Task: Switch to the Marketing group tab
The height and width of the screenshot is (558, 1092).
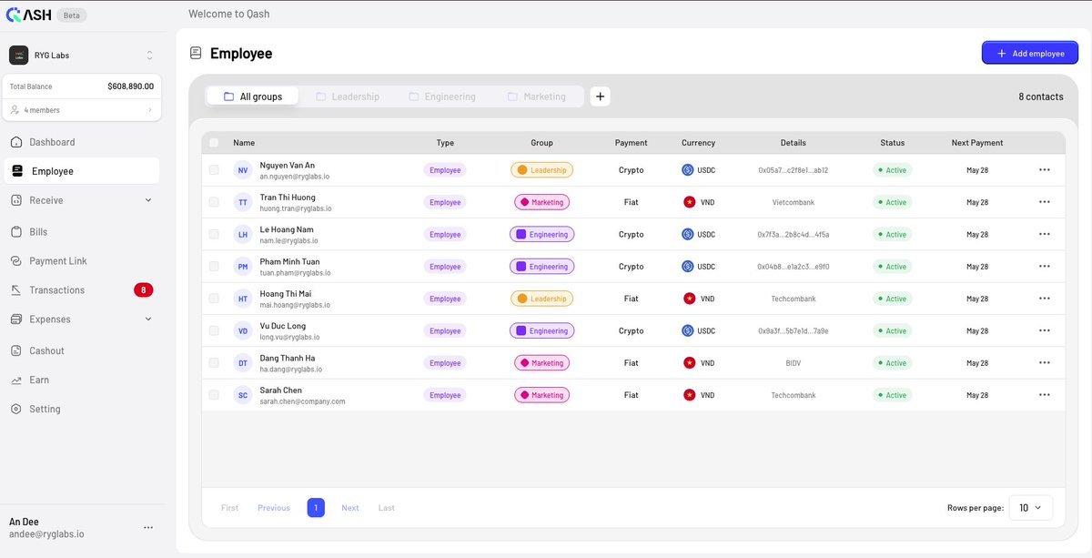Action: pos(537,96)
